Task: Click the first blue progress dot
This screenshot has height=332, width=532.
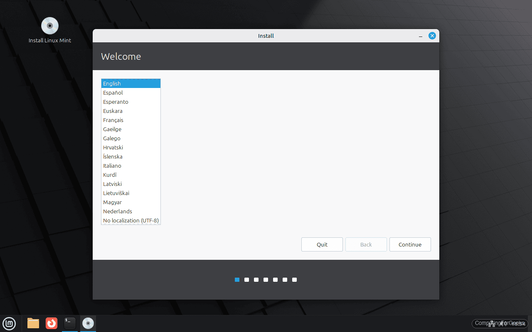Action: (x=237, y=280)
